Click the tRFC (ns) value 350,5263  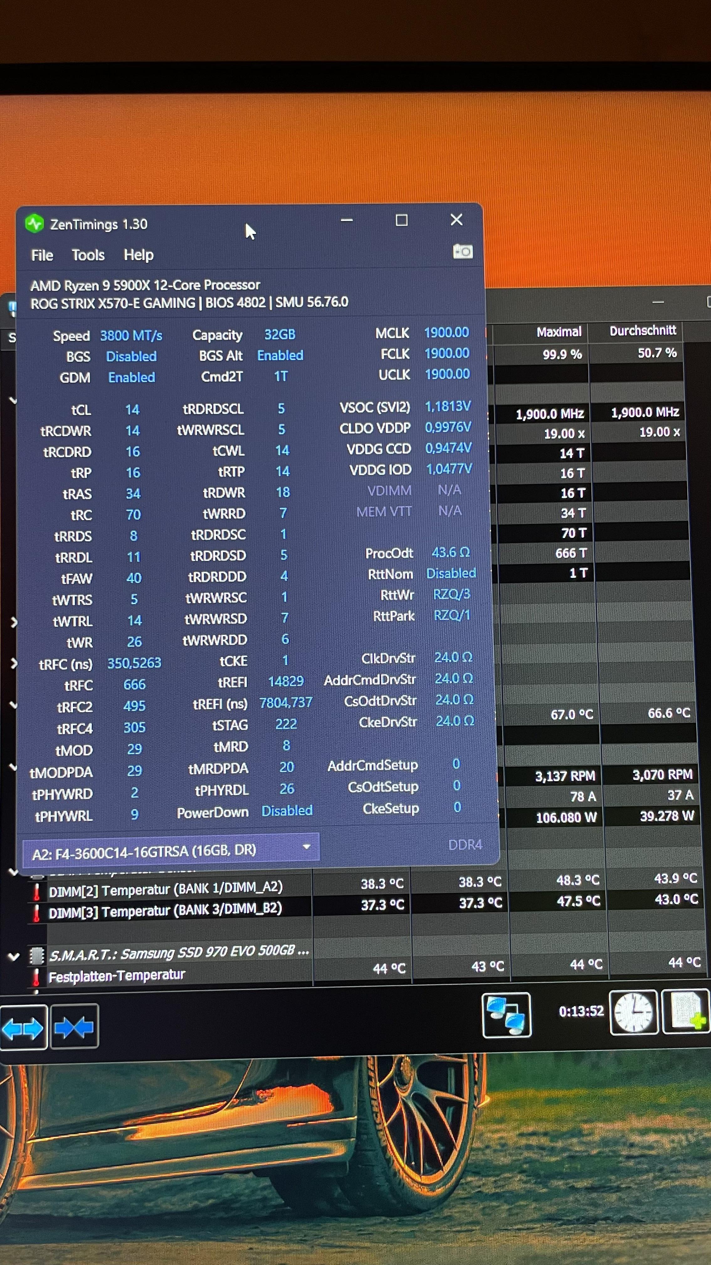click(x=134, y=663)
